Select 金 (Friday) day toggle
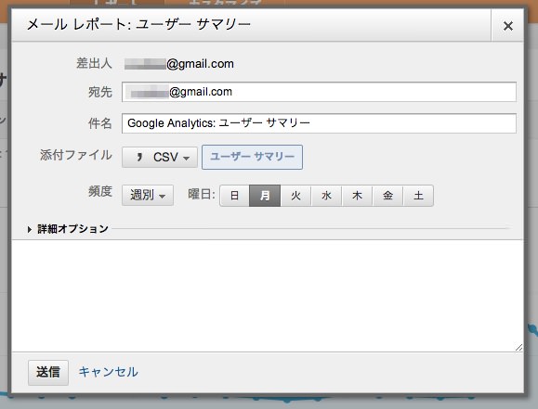Image resolution: width=538 pixels, height=409 pixels. [387, 196]
